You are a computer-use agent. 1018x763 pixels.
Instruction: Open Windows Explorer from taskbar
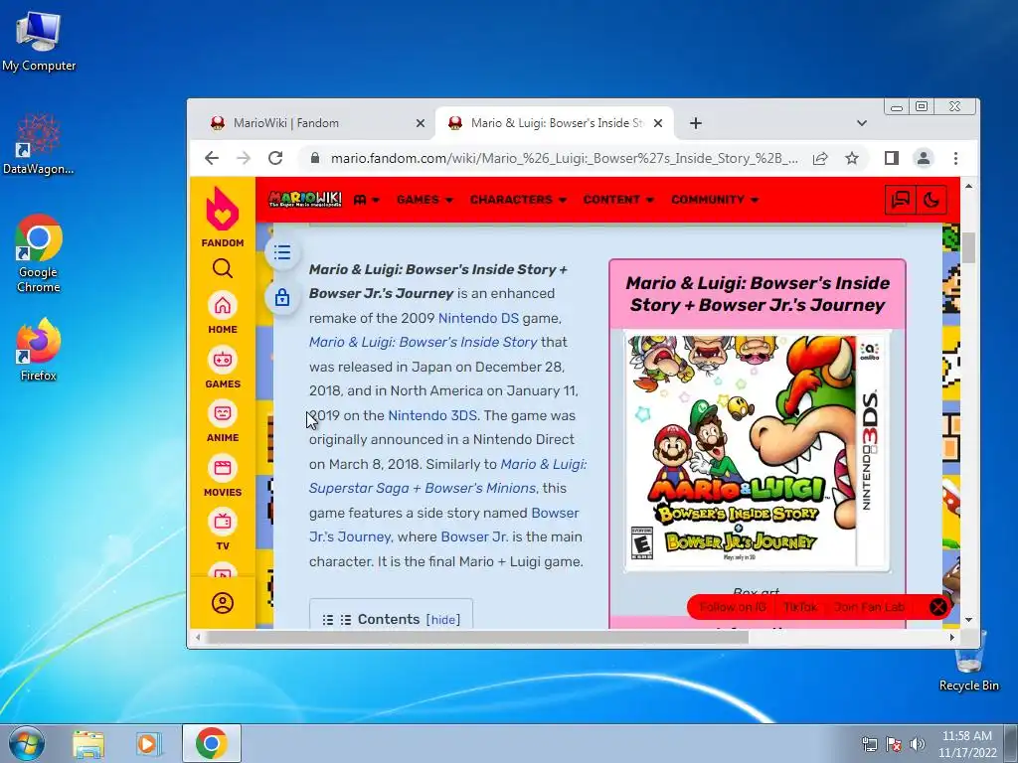pos(88,743)
